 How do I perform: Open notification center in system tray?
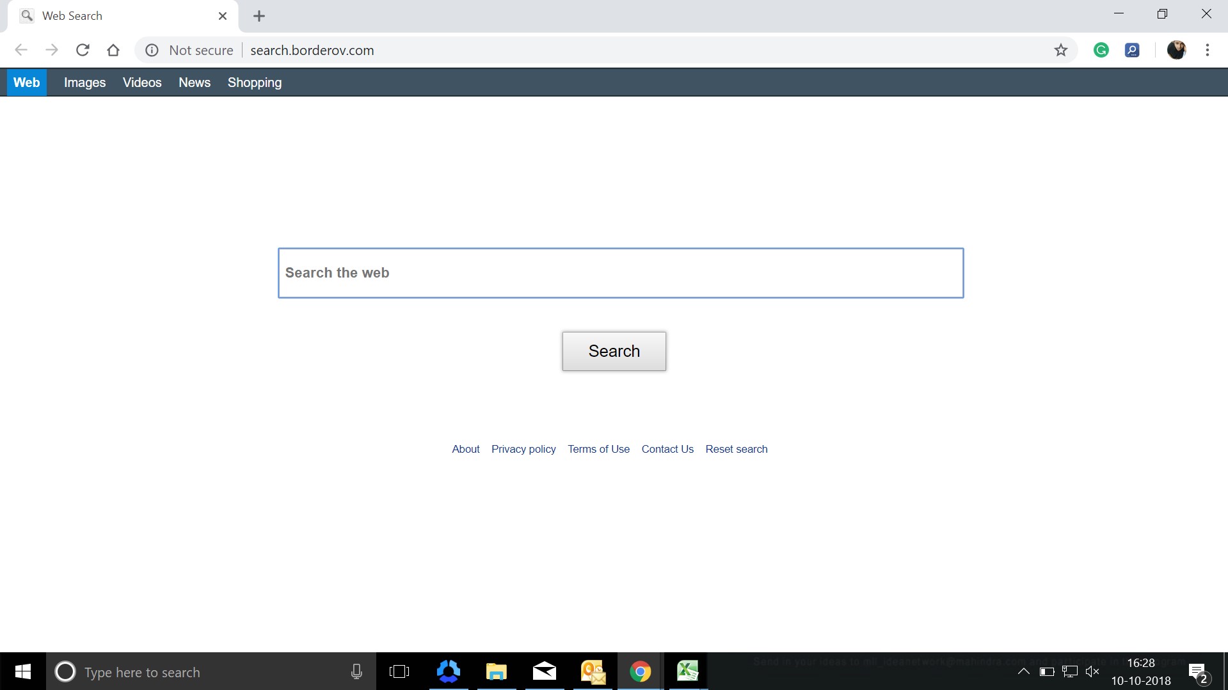(x=1197, y=671)
